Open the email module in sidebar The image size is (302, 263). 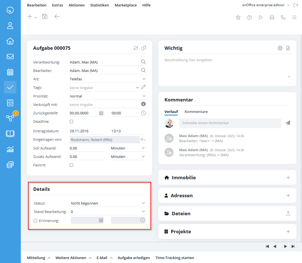point(10,56)
